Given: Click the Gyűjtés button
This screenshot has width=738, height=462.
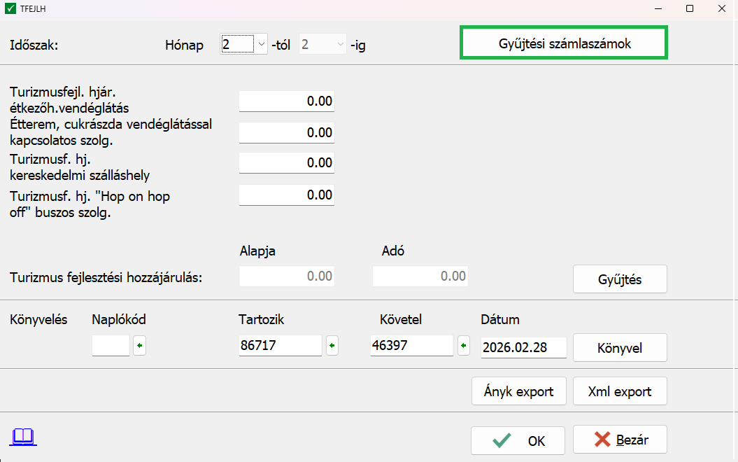Looking at the screenshot, I should click(620, 279).
